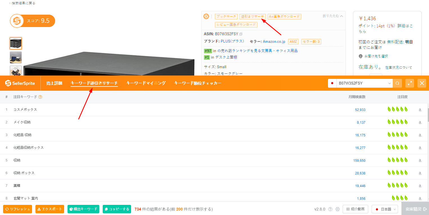Click the リフレッシュ button
429x215 pixels.
[18, 209]
